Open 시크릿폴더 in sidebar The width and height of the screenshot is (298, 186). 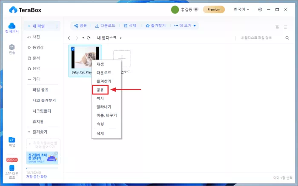42,111
